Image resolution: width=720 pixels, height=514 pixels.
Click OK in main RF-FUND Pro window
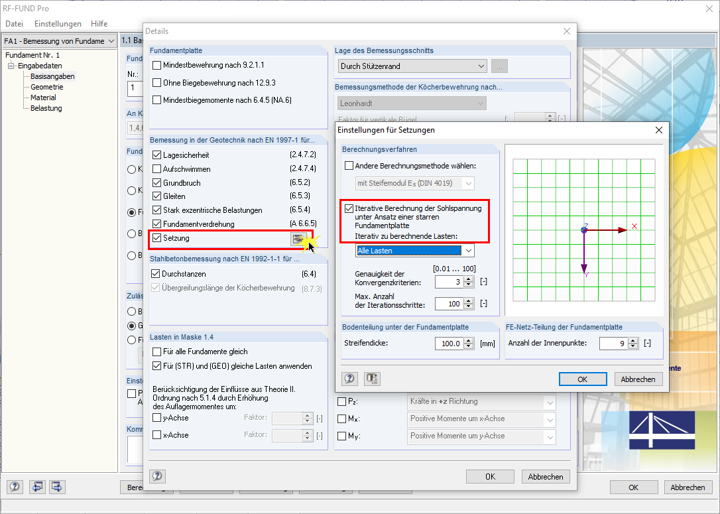[634, 487]
